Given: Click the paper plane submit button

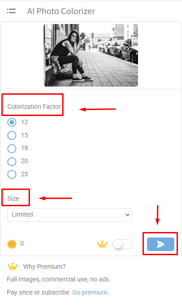Looking at the screenshot, I should click(161, 244).
